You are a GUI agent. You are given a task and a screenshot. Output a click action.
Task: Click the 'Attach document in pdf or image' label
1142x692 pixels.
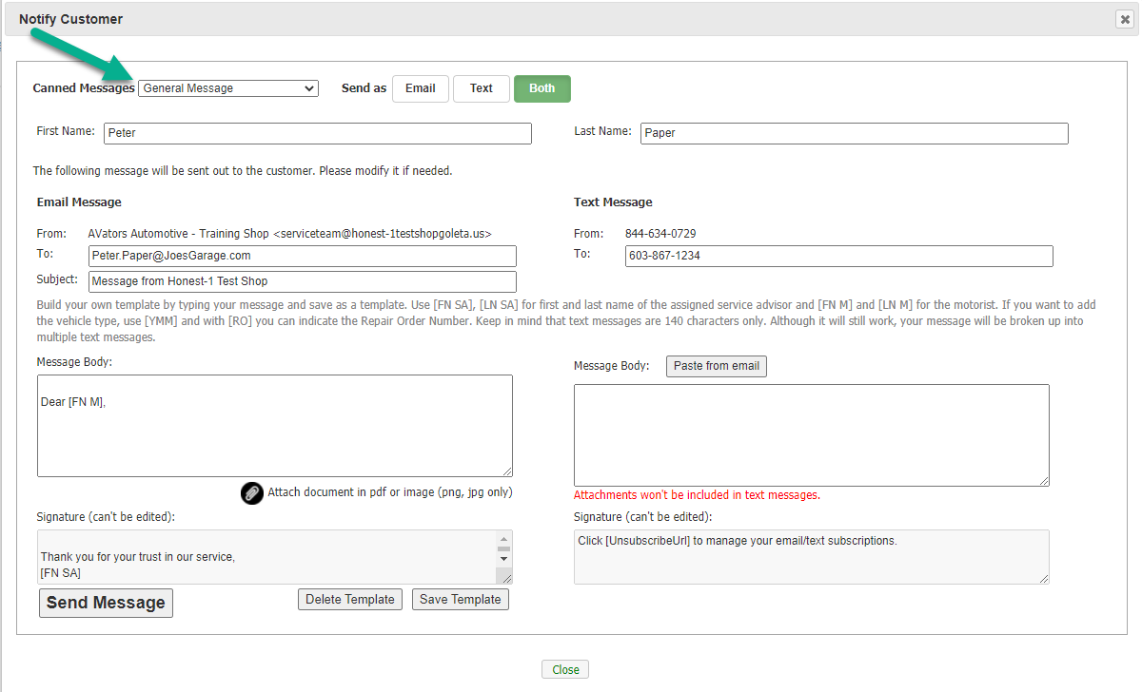[x=390, y=492]
